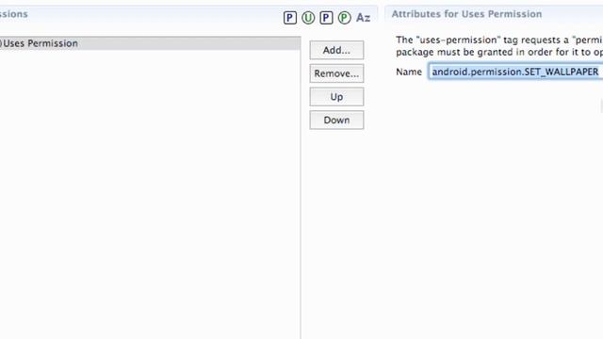This screenshot has height=339, width=603.
Task: Click the "Name" field label
Action: 409,72
